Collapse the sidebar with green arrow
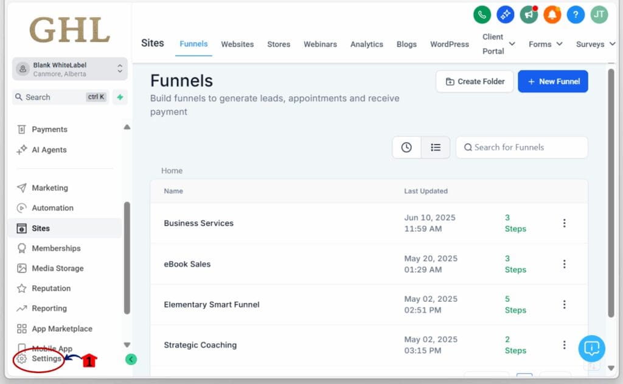This screenshot has width=623, height=384. (131, 359)
